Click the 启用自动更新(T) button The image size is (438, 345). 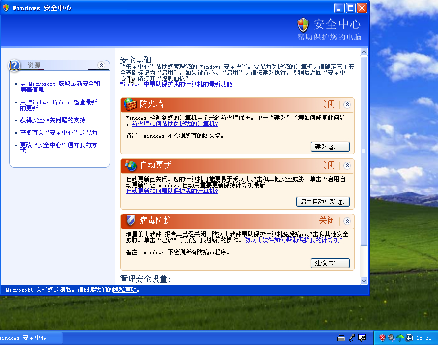[322, 202]
